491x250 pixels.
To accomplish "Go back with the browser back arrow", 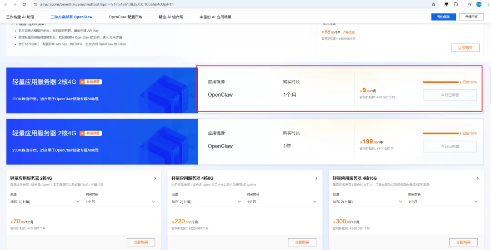I will coord(5,5).
